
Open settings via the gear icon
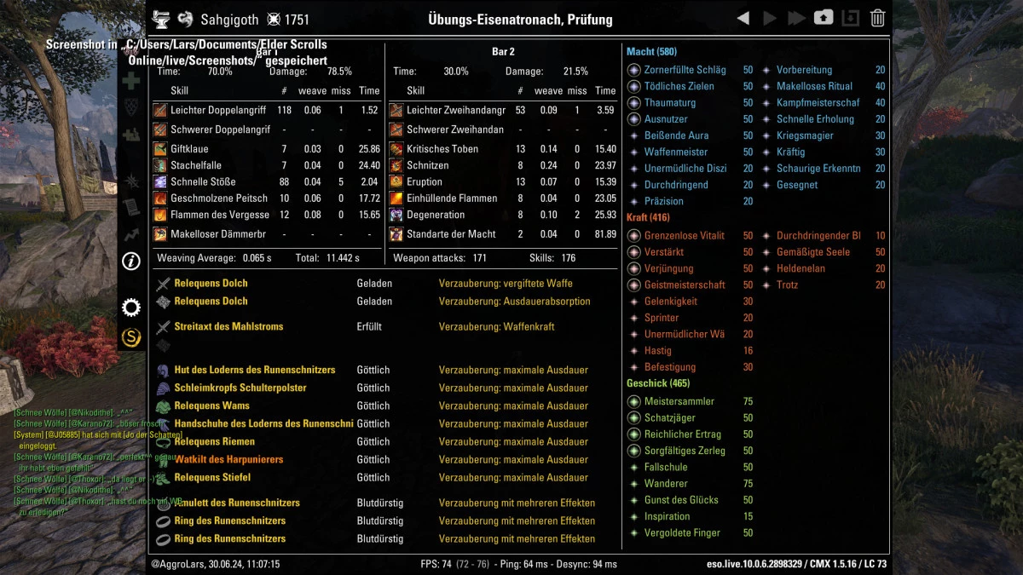click(131, 308)
